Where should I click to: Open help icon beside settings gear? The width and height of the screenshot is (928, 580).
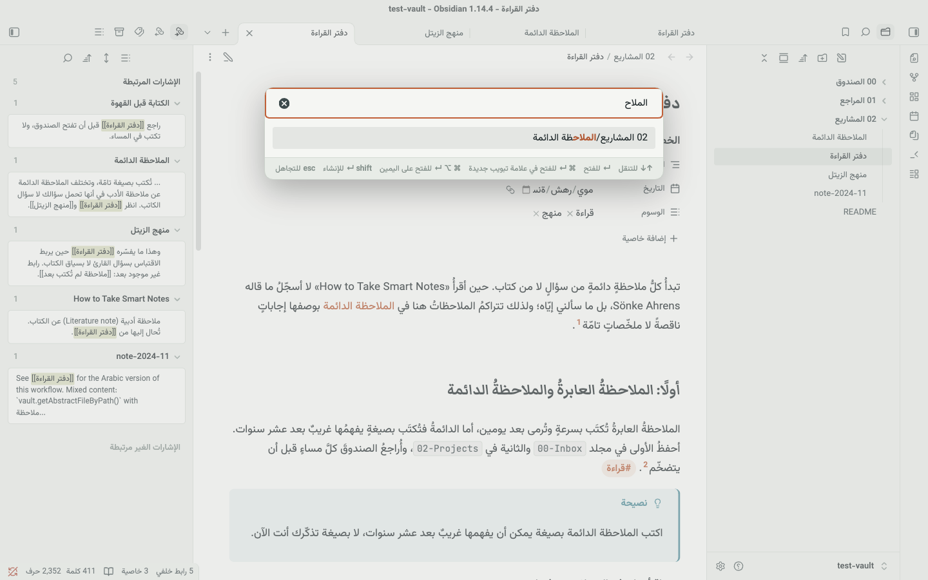(x=739, y=566)
